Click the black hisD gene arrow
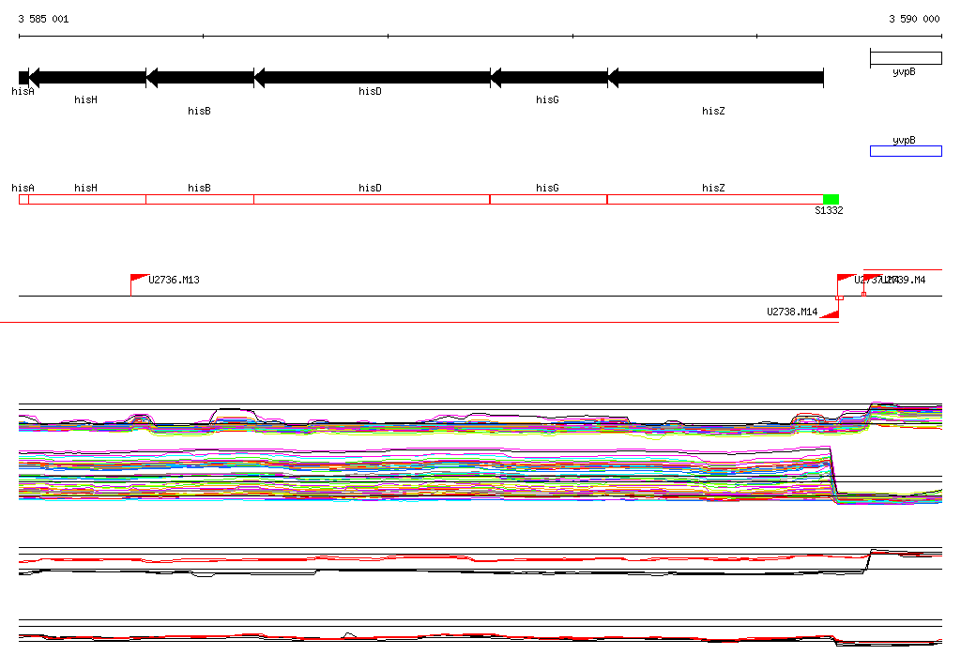Viewport: 961px width, 670px height. click(372, 78)
